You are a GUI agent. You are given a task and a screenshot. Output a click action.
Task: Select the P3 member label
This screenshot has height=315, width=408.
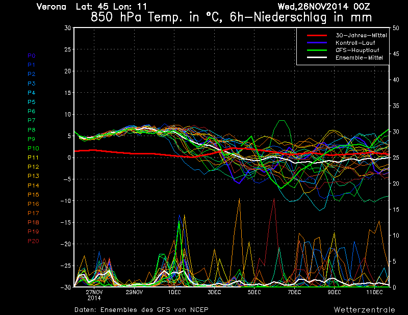(32, 84)
